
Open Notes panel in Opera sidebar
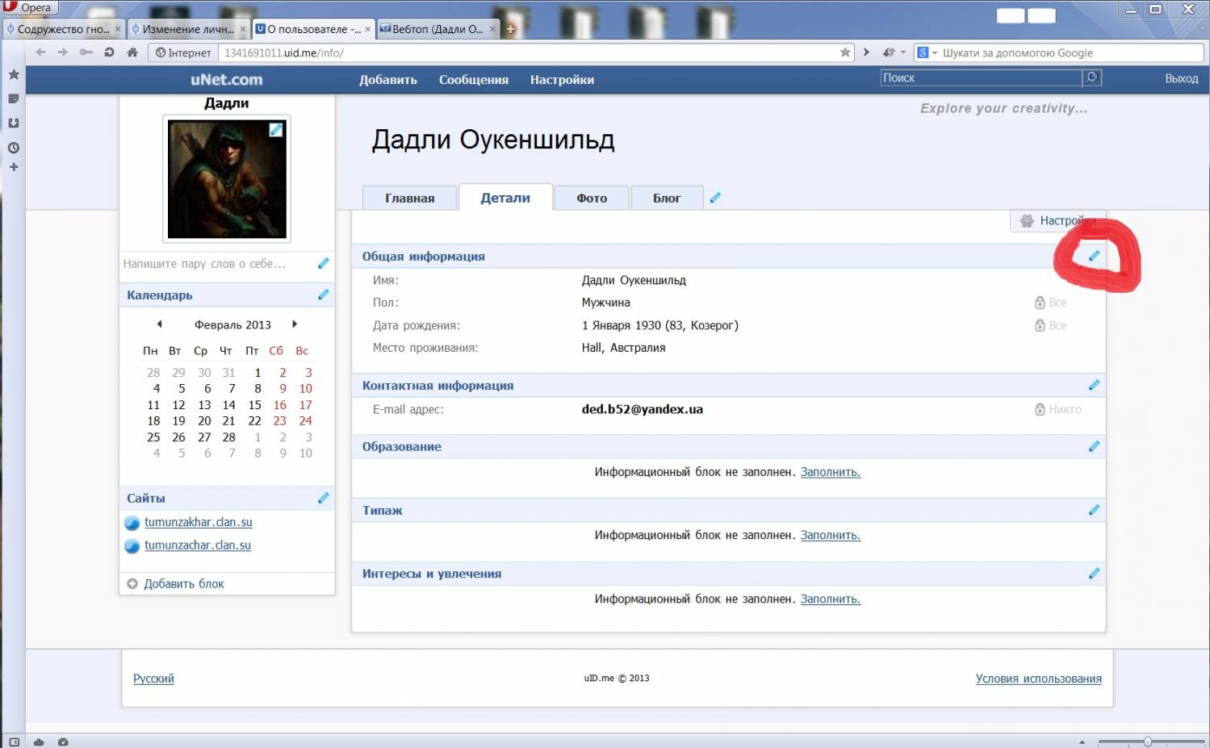pyautogui.click(x=14, y=98)
